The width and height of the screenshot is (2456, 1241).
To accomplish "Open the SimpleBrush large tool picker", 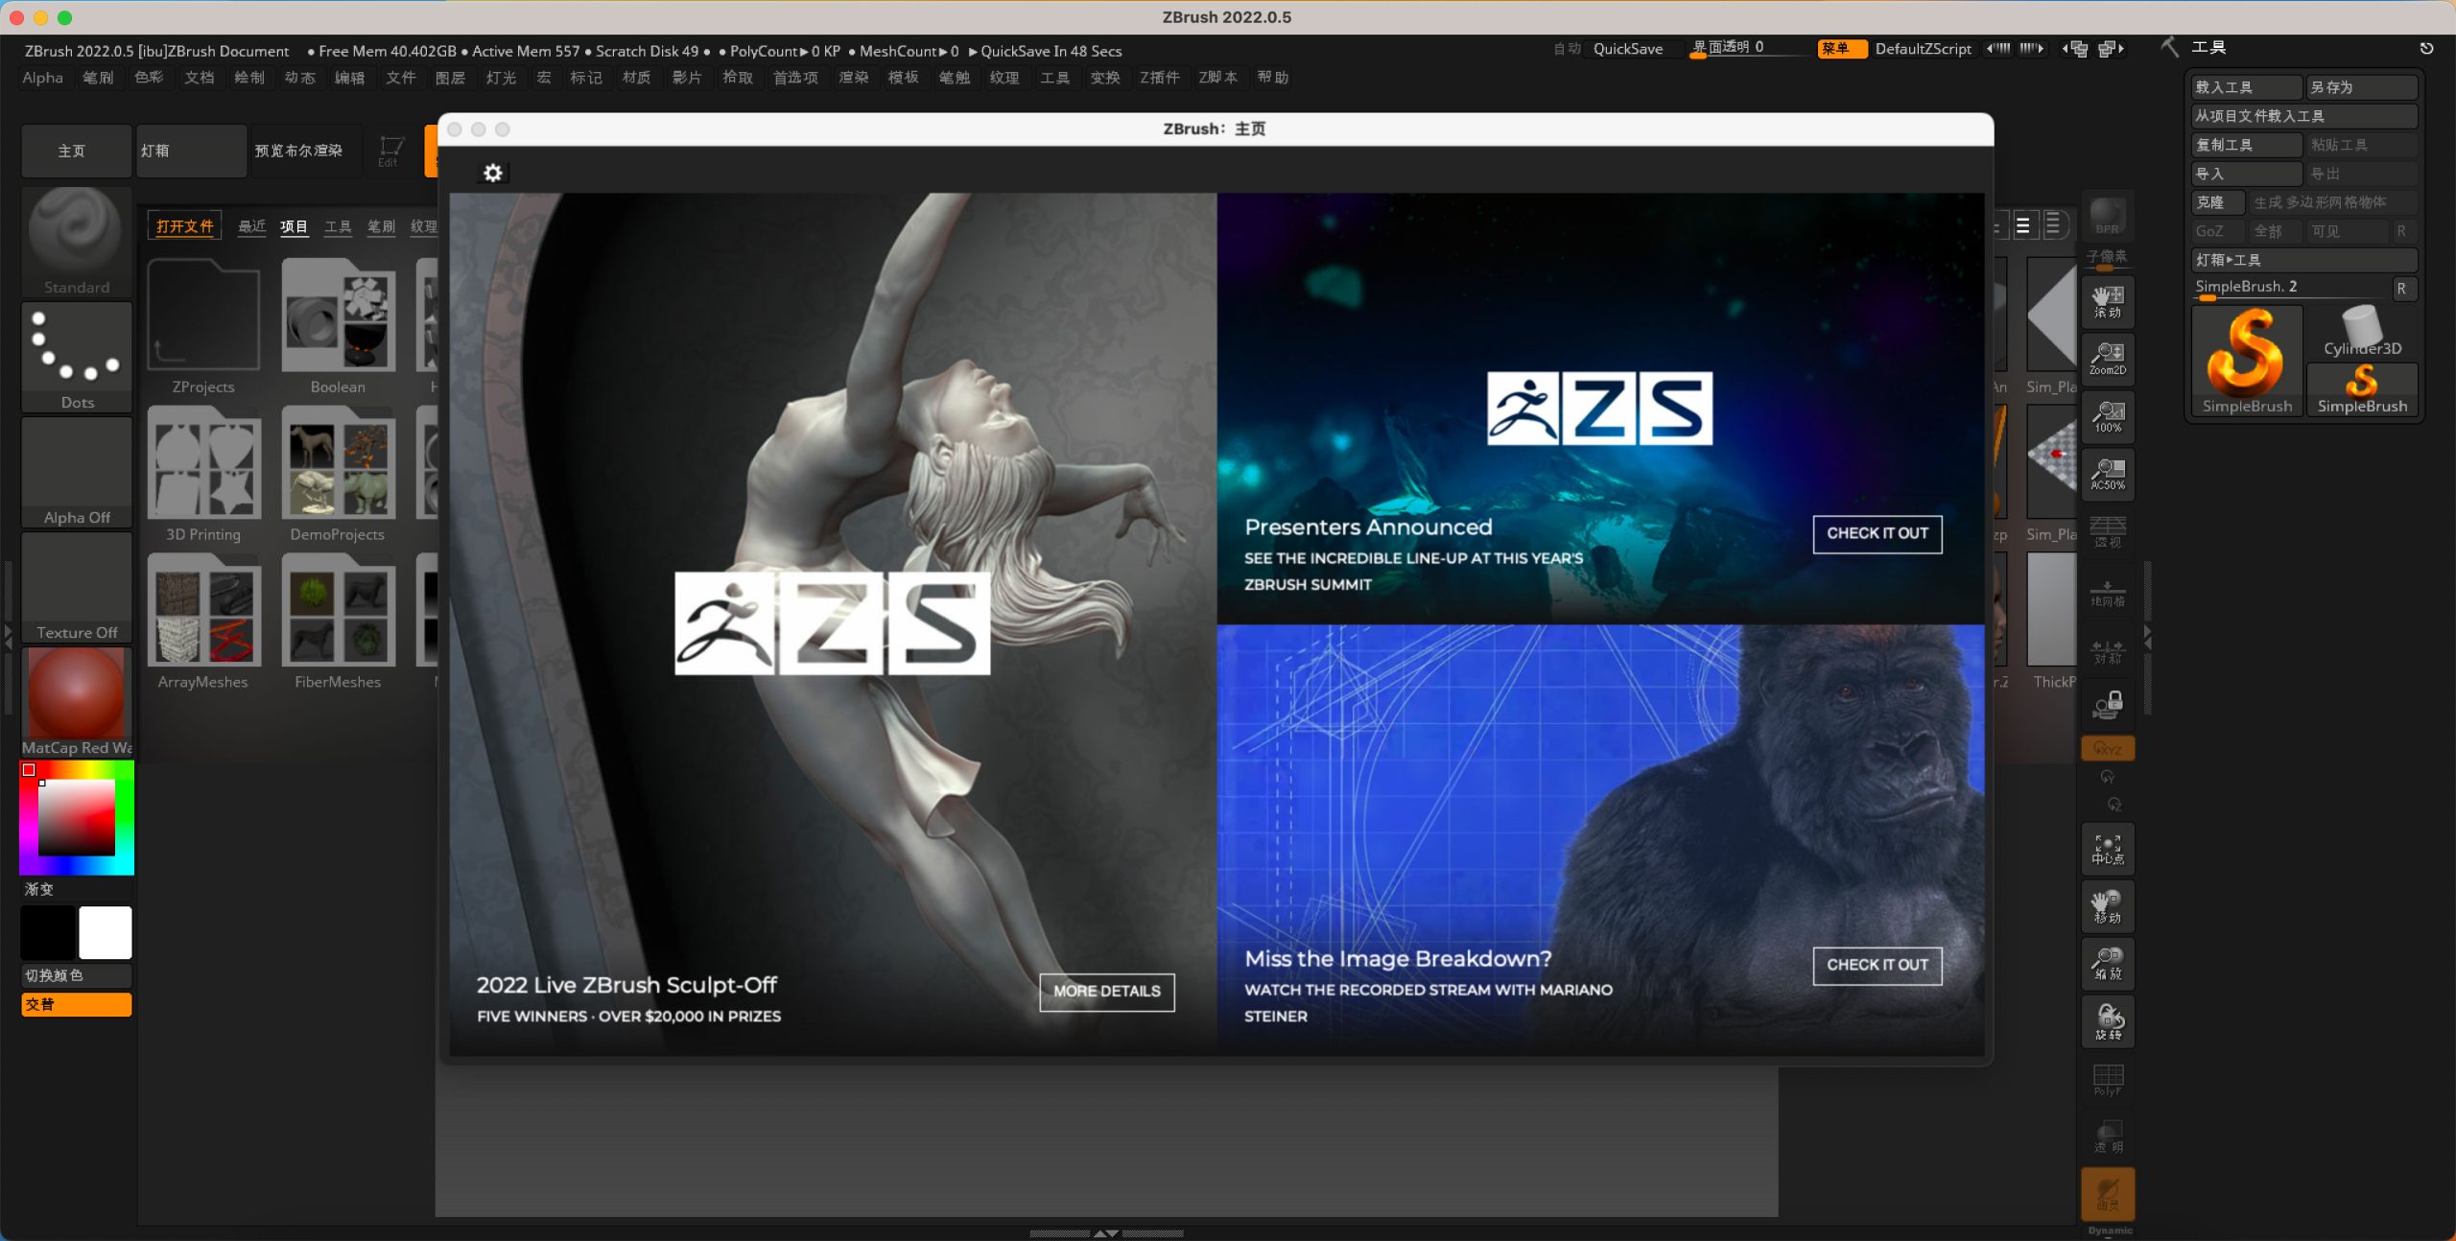I will 2246,360.
